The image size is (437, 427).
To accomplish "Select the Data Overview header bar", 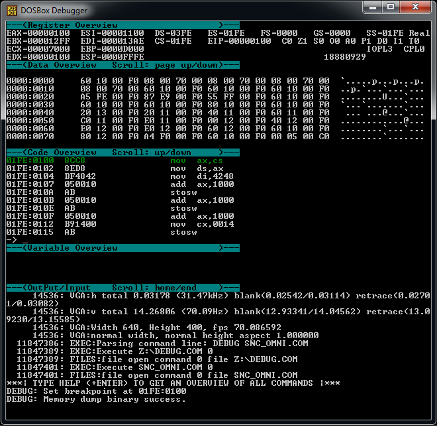I will point(122,65).
